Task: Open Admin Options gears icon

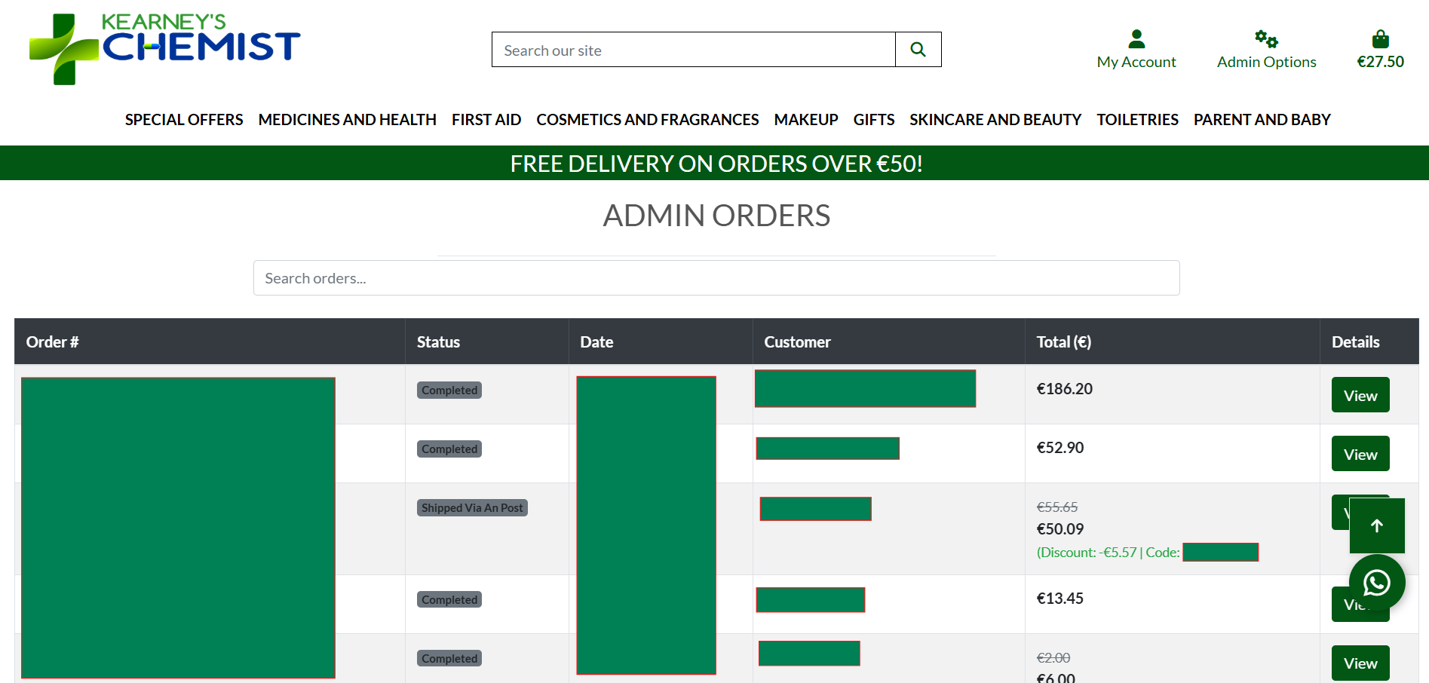Action: click(1265, 39)
